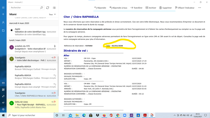Click Transférer to forward the email
This screenshot has height=118, width=210.
click(x=136, y=8)
